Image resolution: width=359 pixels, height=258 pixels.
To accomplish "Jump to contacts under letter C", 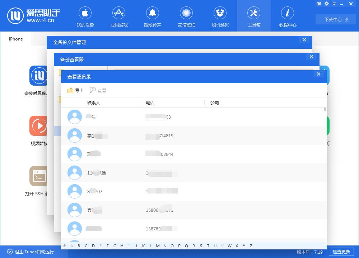I will click(x=86, y=246).
